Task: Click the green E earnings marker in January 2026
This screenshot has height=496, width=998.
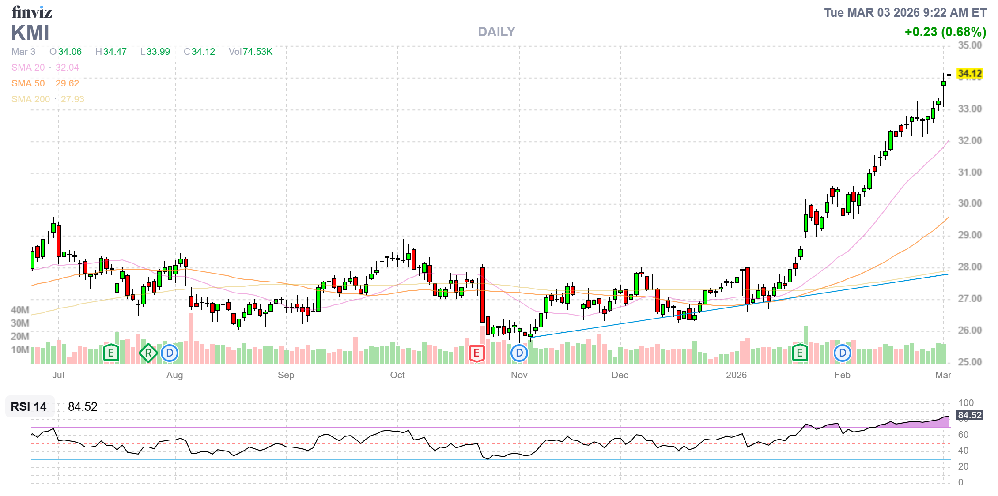Action: (x=800, y=353)
